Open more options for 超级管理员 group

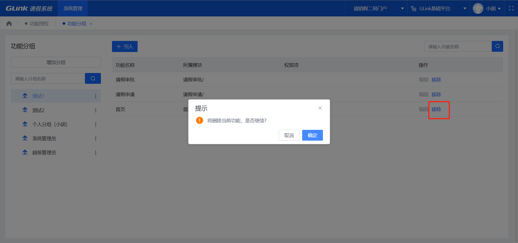[96, 153]
